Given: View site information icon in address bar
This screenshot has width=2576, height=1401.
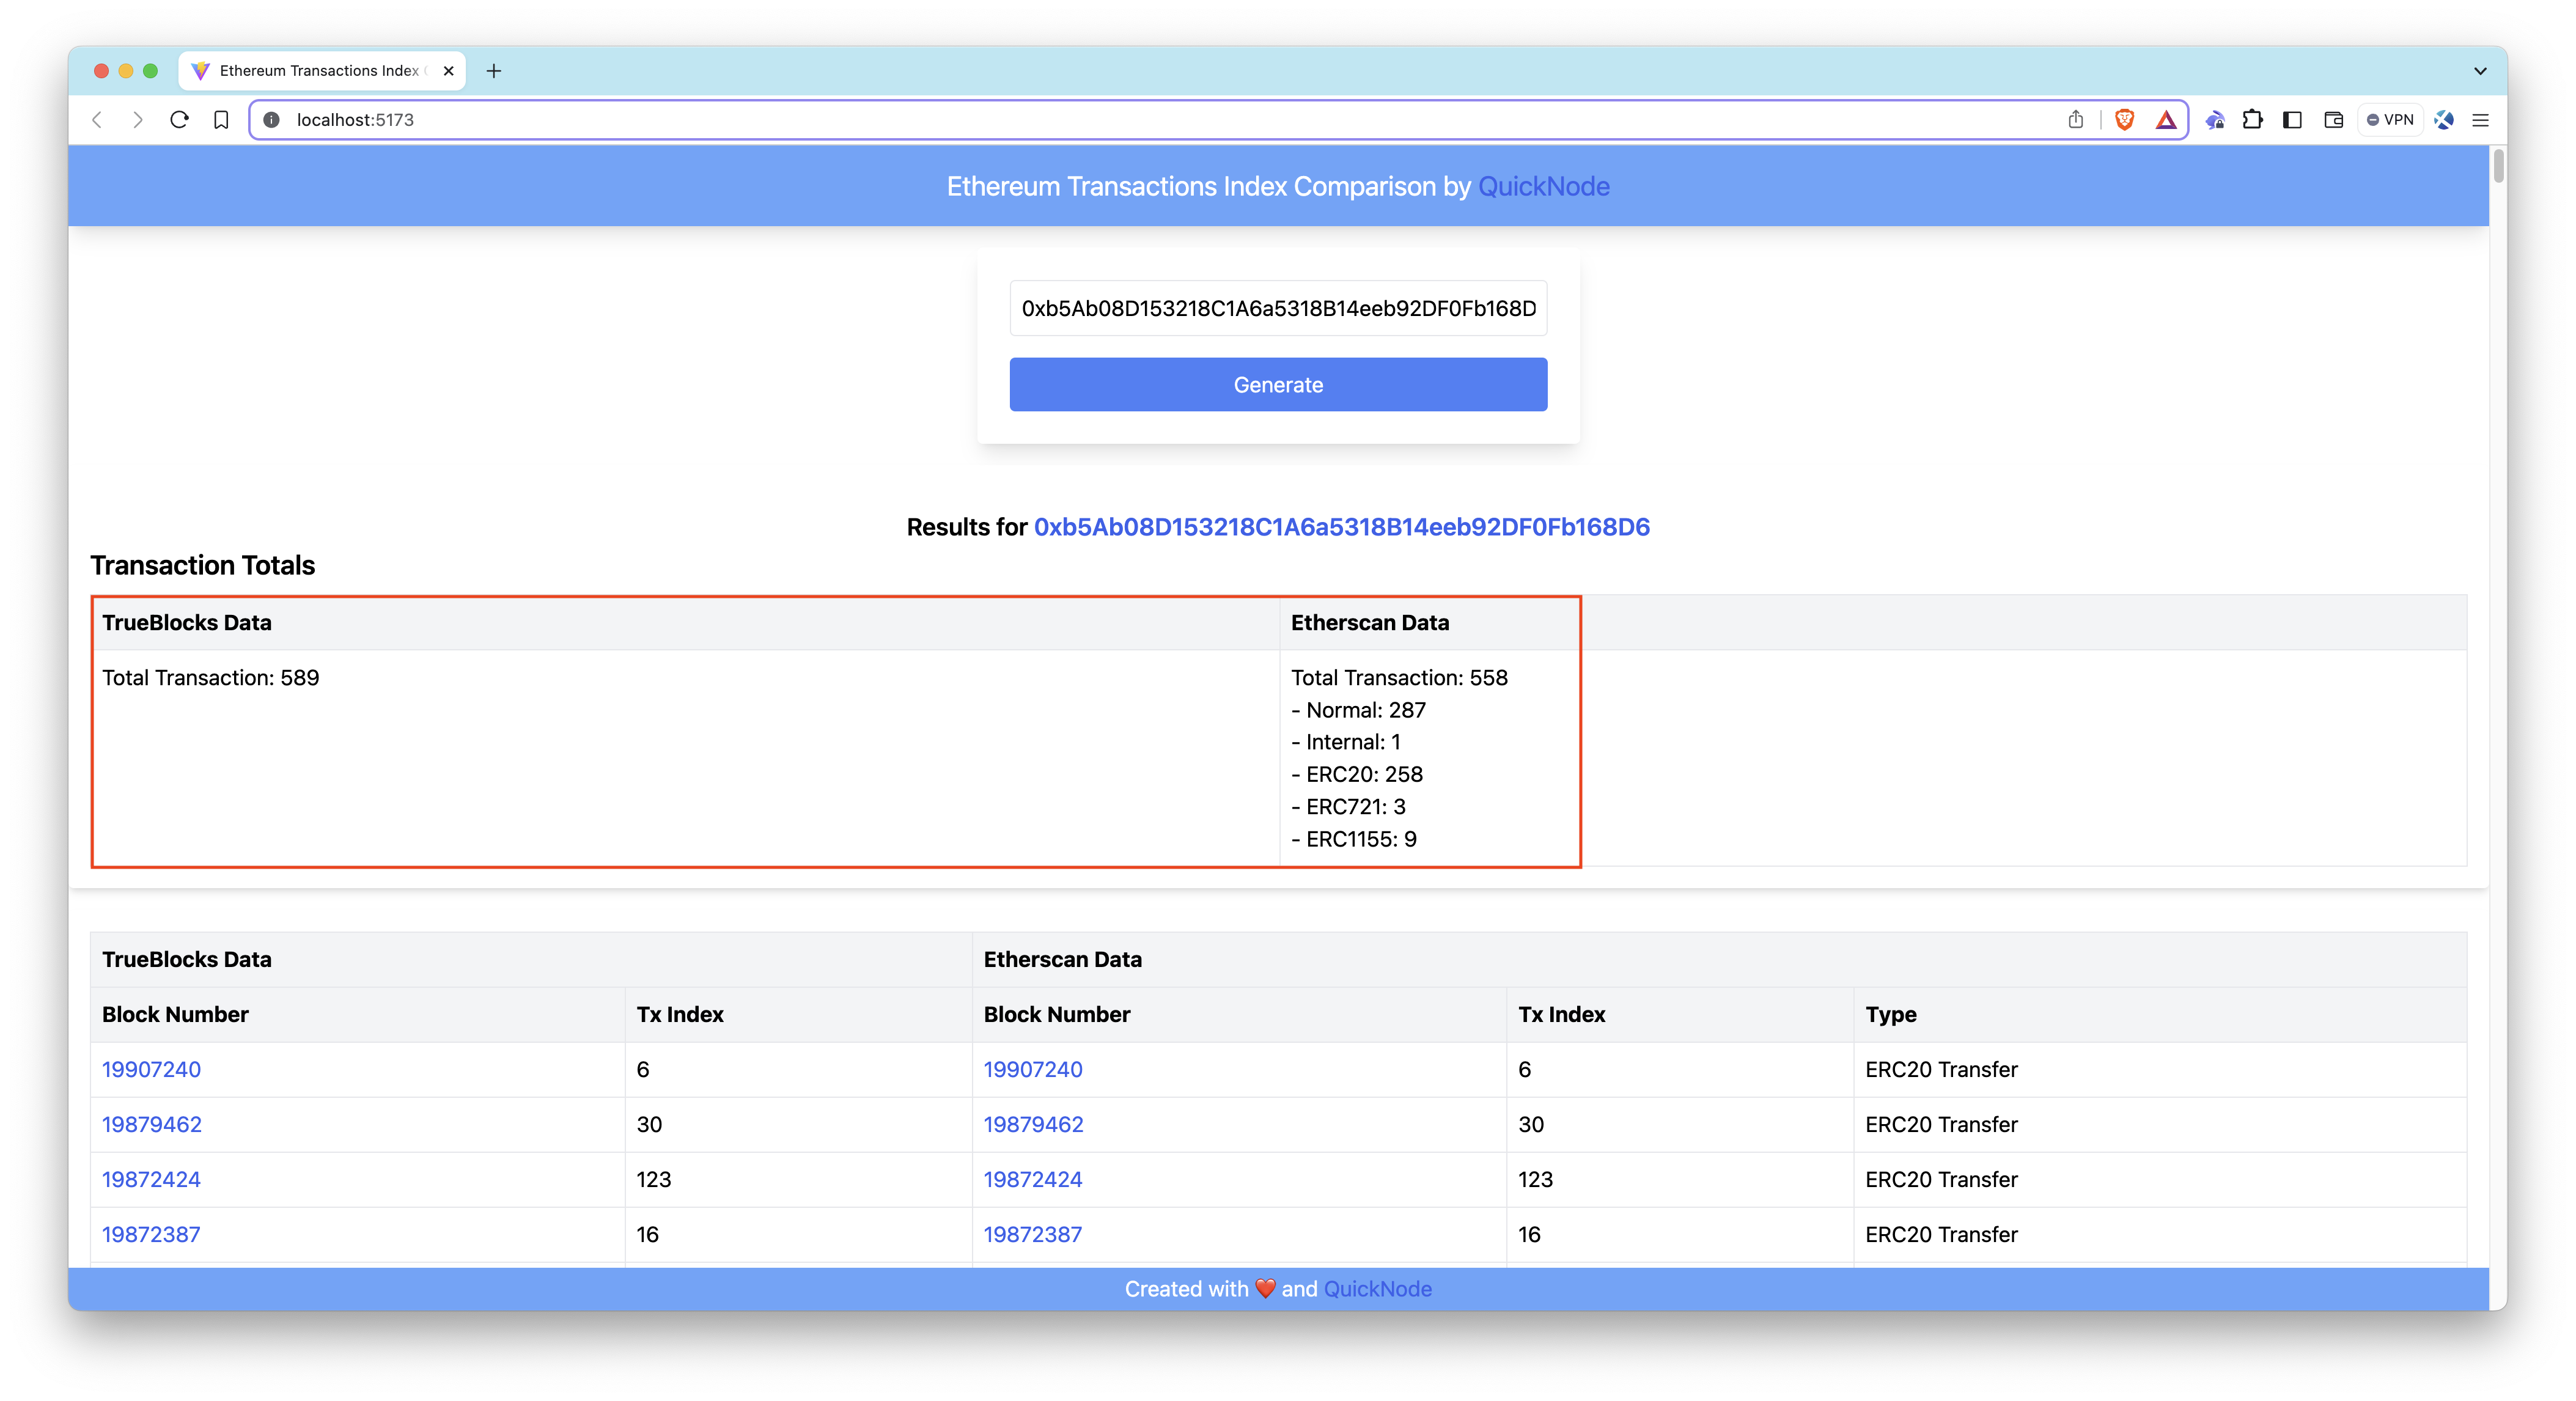Looking at the screenshot, I should [271, 120].
